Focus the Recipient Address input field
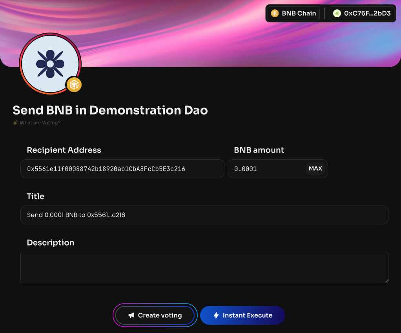 coord(122,169)
